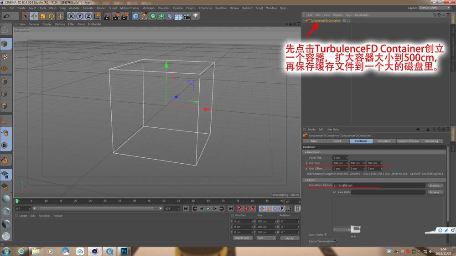Click Browse next to Alt. Base Path
The height and width of the screenshot is (256, 456).
point(435,192)
